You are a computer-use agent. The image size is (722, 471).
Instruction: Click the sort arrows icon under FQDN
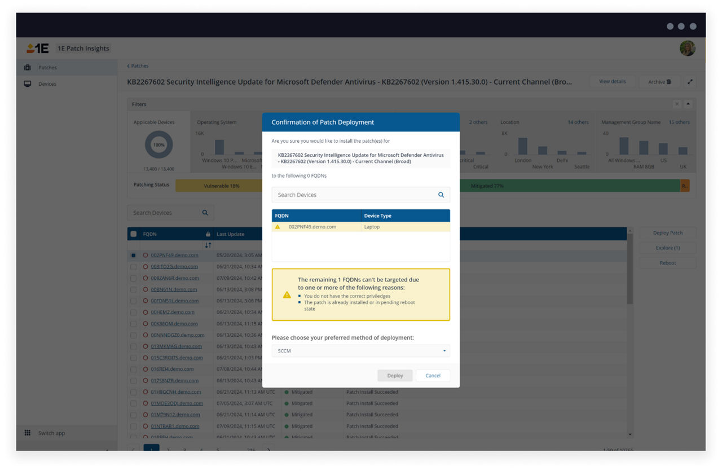coord(208,245)
